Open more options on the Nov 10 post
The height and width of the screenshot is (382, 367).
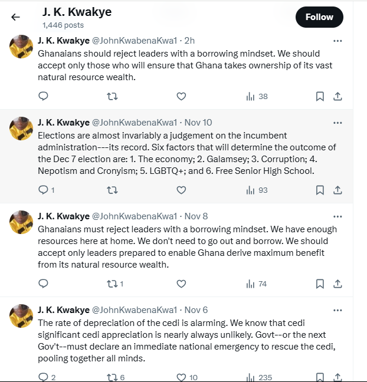(x=337, y=123)
